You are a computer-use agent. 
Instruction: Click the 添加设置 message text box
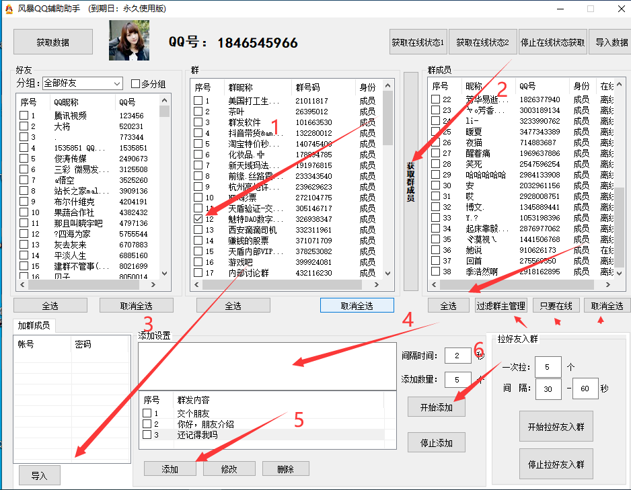267,366
